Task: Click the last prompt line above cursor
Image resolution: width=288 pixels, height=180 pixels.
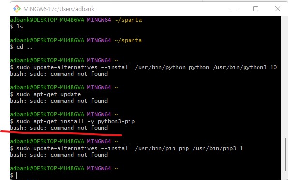Action: pyautogui.click(x=64, y=168)
